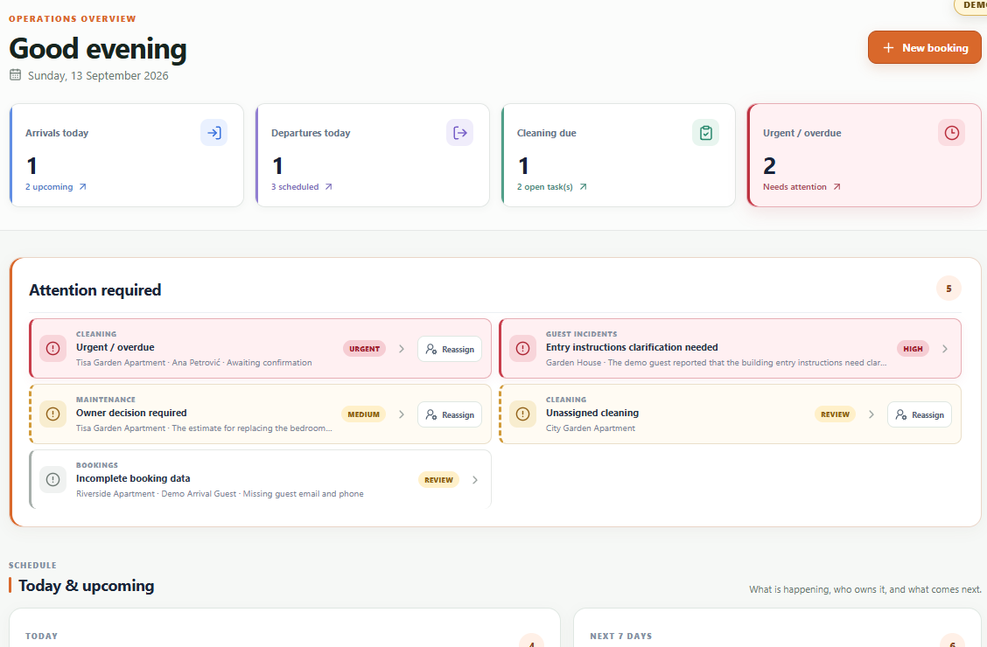987x647 pixels.
Task: Expand Urgent / overdue cleaning row chevron
Action: coord(402,349)
